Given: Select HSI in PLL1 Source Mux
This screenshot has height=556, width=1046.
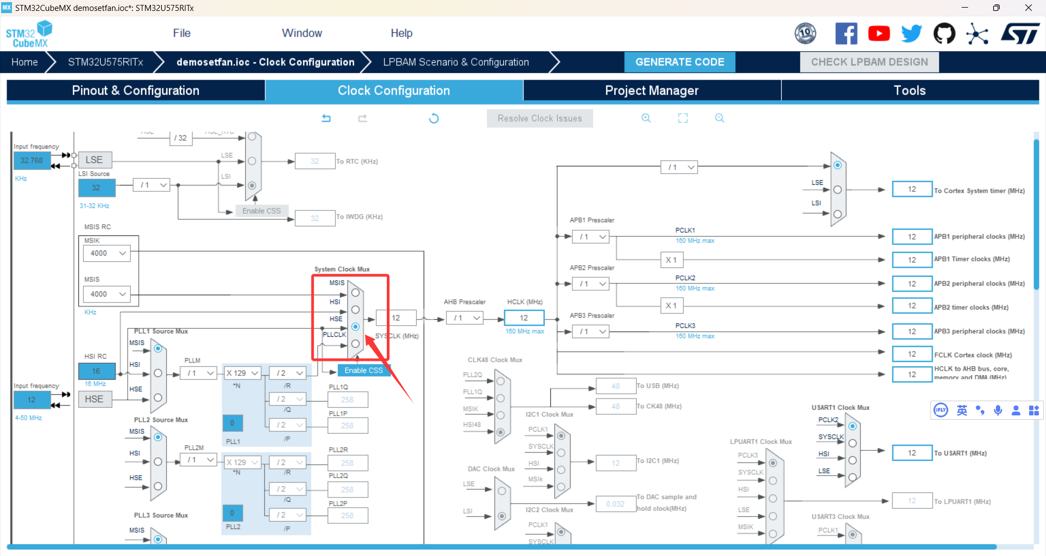Looking at the screenshot, I should (x=158, y=373).
